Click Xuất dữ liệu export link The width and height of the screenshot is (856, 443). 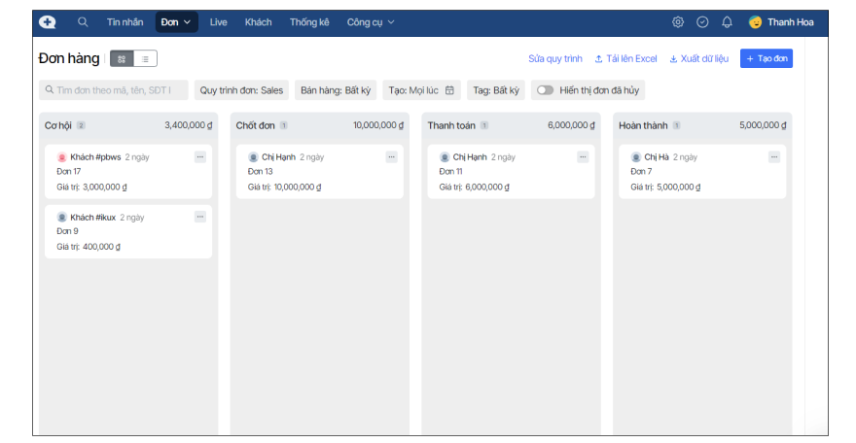698,58
